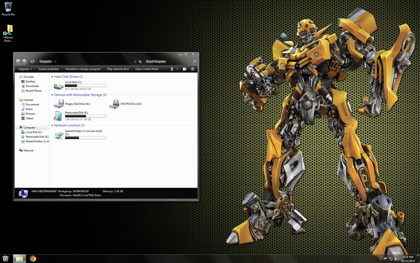Open the VMware Share folder on the desktop
The width and height of the screenshot is (420, 263).
8,30
